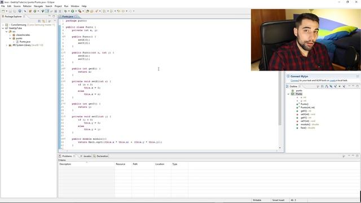Select Punto.java in Package Explorer

click(25, 42)
